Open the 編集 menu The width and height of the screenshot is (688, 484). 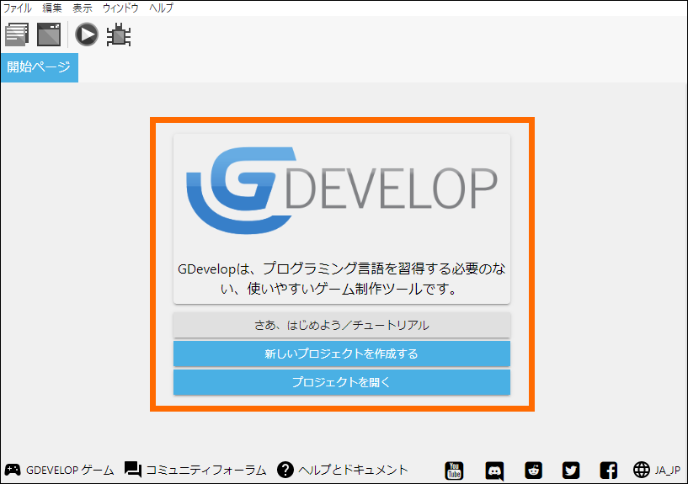tap(52, 8)
